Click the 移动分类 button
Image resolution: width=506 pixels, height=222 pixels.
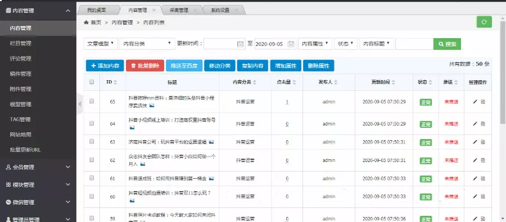click(219, 66)
